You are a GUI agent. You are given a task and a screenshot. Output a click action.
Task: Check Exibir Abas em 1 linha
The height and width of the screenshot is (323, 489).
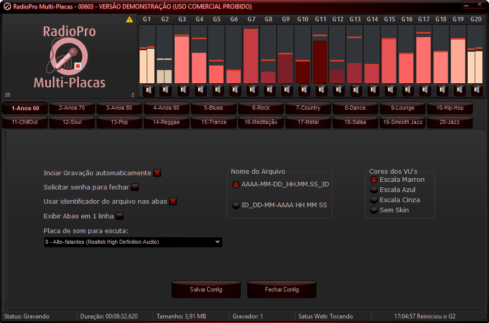coord(119,216)
